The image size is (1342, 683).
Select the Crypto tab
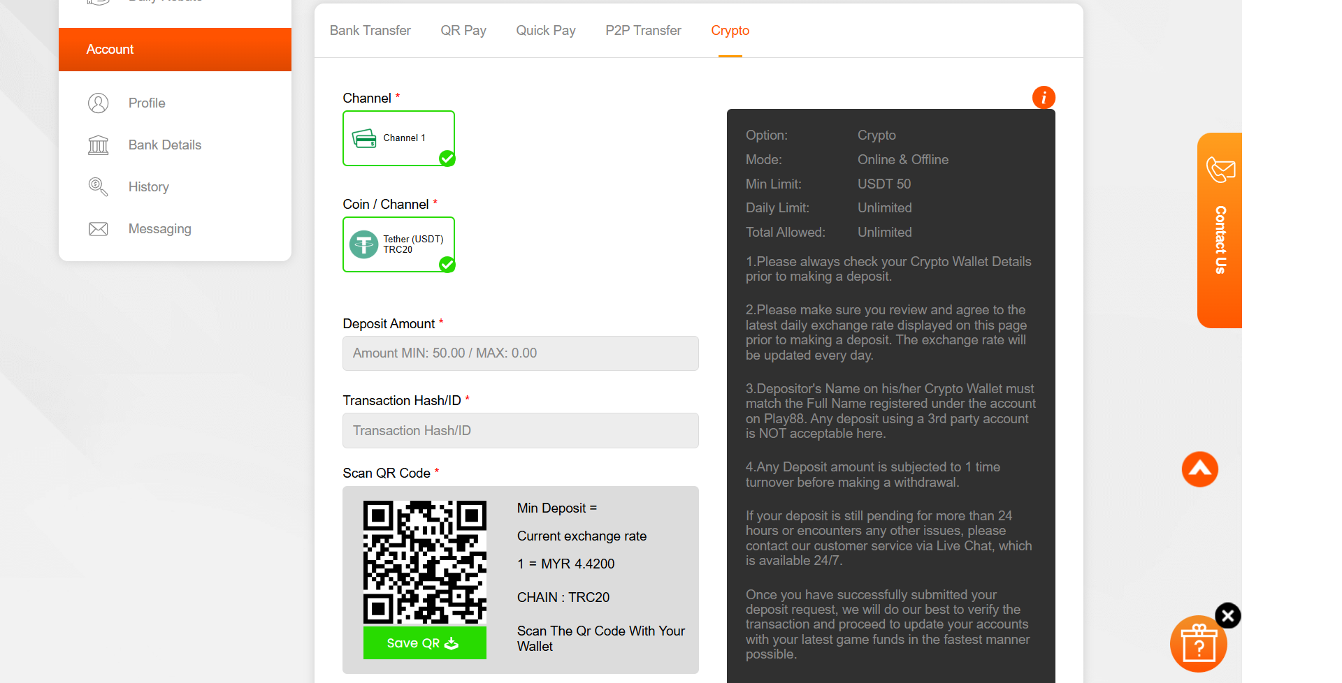tap(730, 31)
